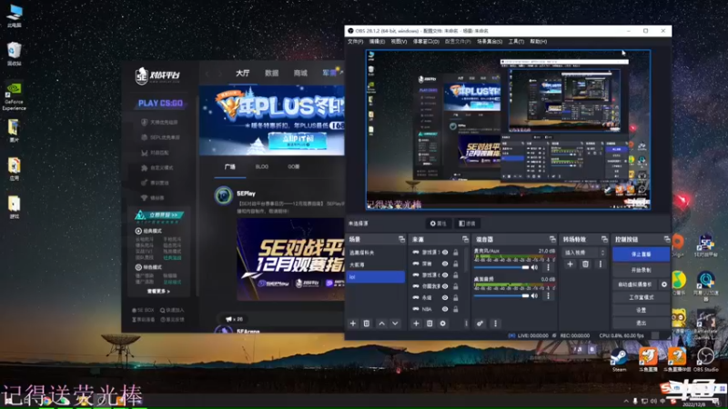Open the 工具(T) menu in OBS

pyautogui.click(x=516, y=42)
